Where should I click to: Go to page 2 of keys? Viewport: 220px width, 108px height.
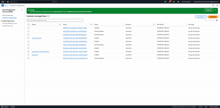tap(208, 20)
